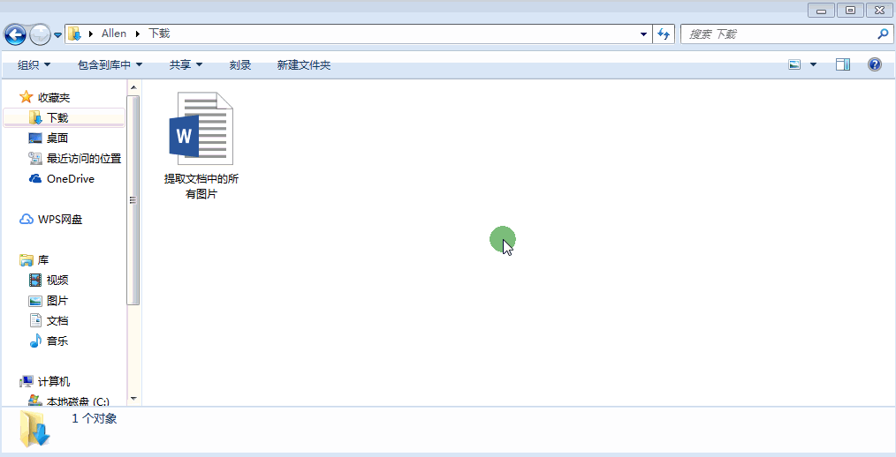Open the recent pages dropdown arrow
The image size is (896, 457).
pos(57,35)
